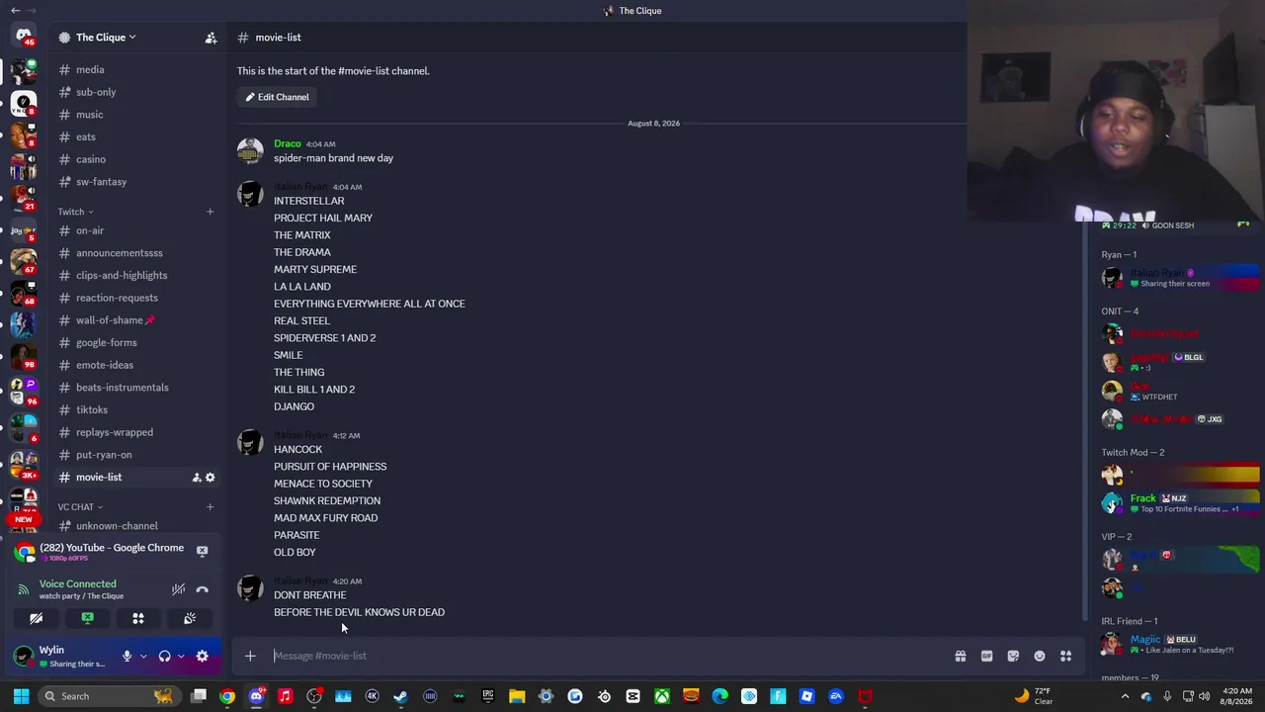Create a channel in VC CHAT category
This screenshot has width=1265, height=712.
pos(210,507)
